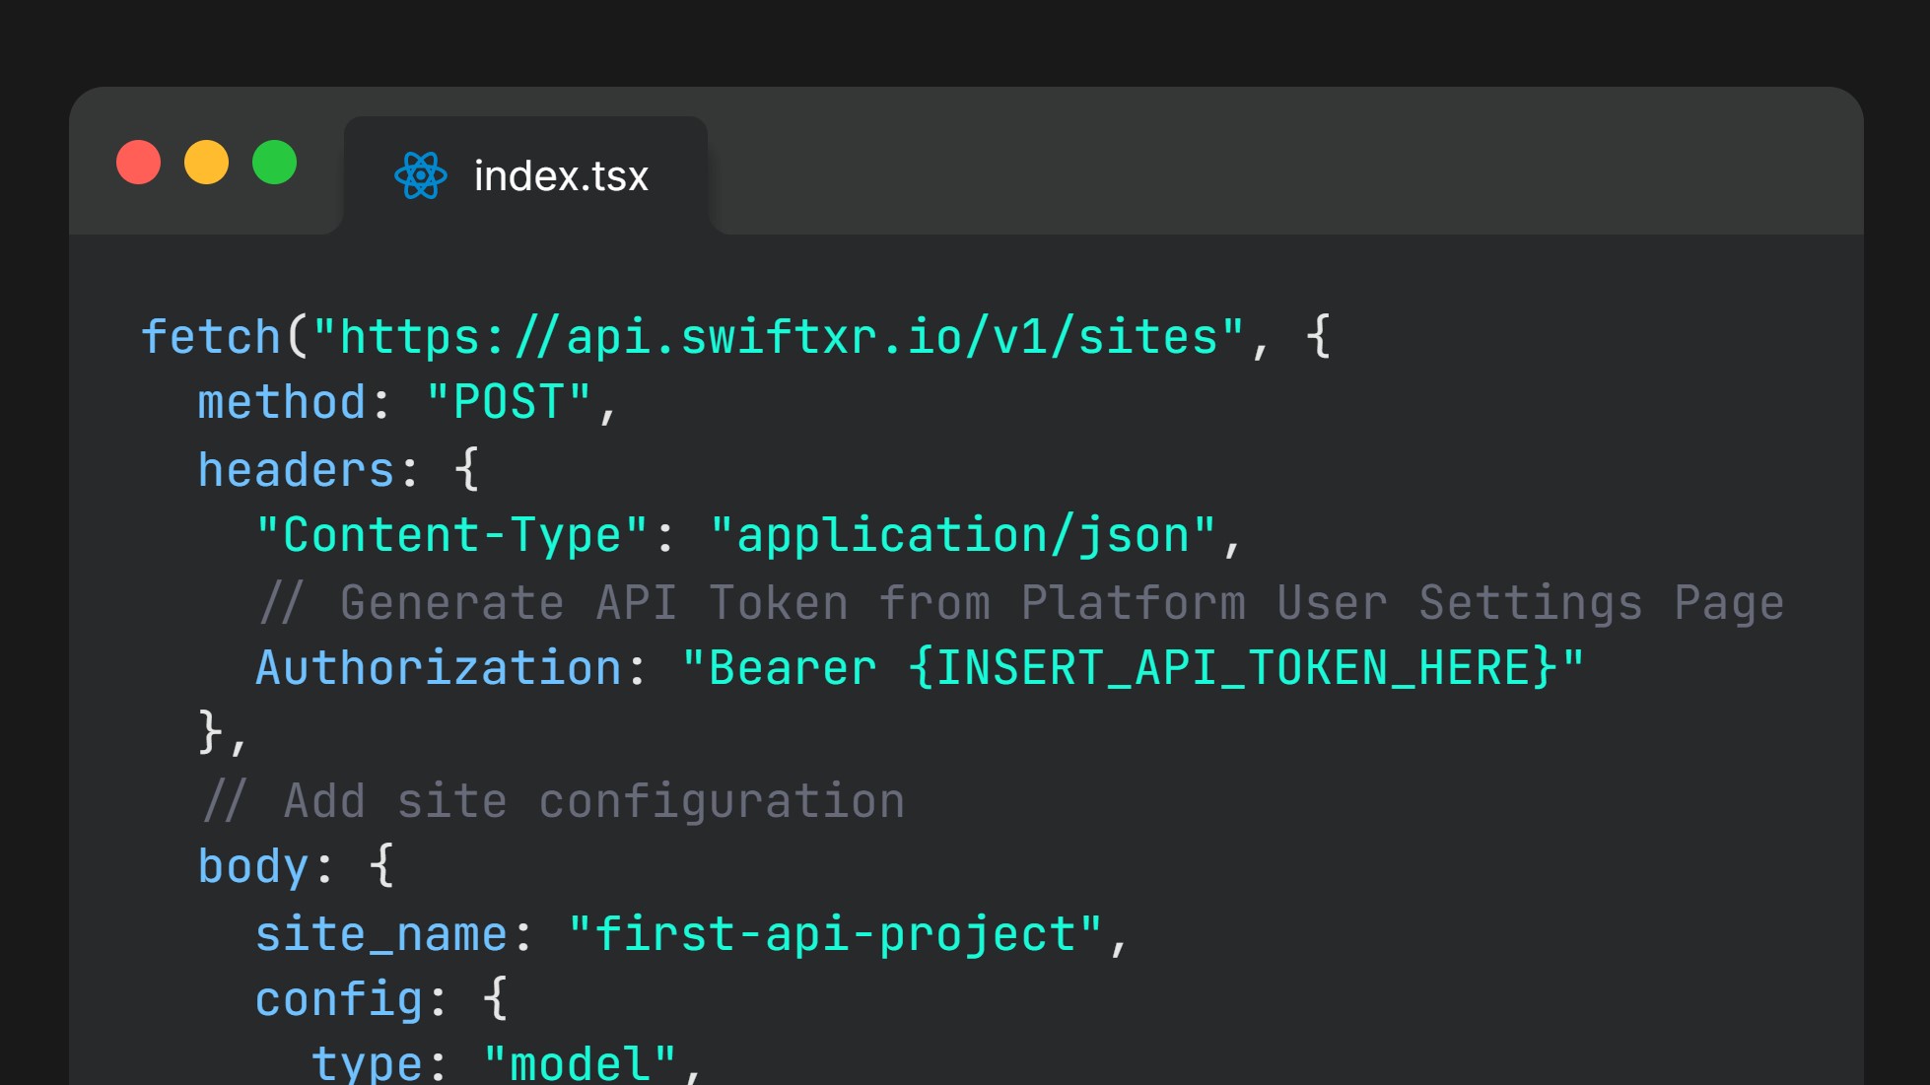Select the green traffic light button
Viewport: 1930px width, 1085px height.
275,163
